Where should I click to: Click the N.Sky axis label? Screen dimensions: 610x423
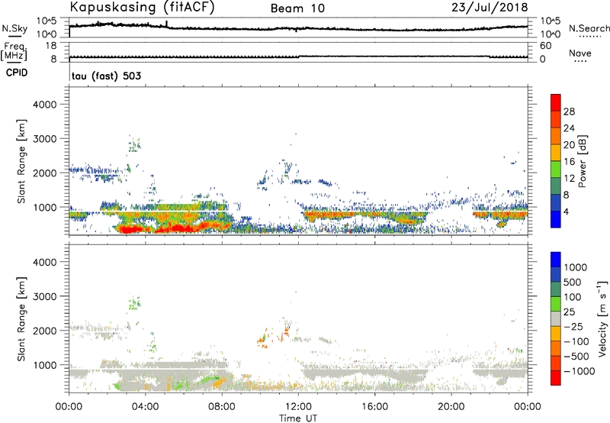(x=14, y=28)
